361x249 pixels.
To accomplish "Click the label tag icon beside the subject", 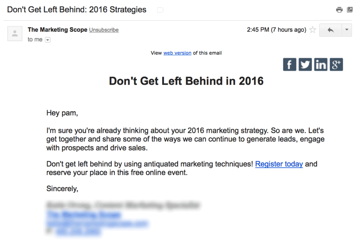I will (160, 10).
